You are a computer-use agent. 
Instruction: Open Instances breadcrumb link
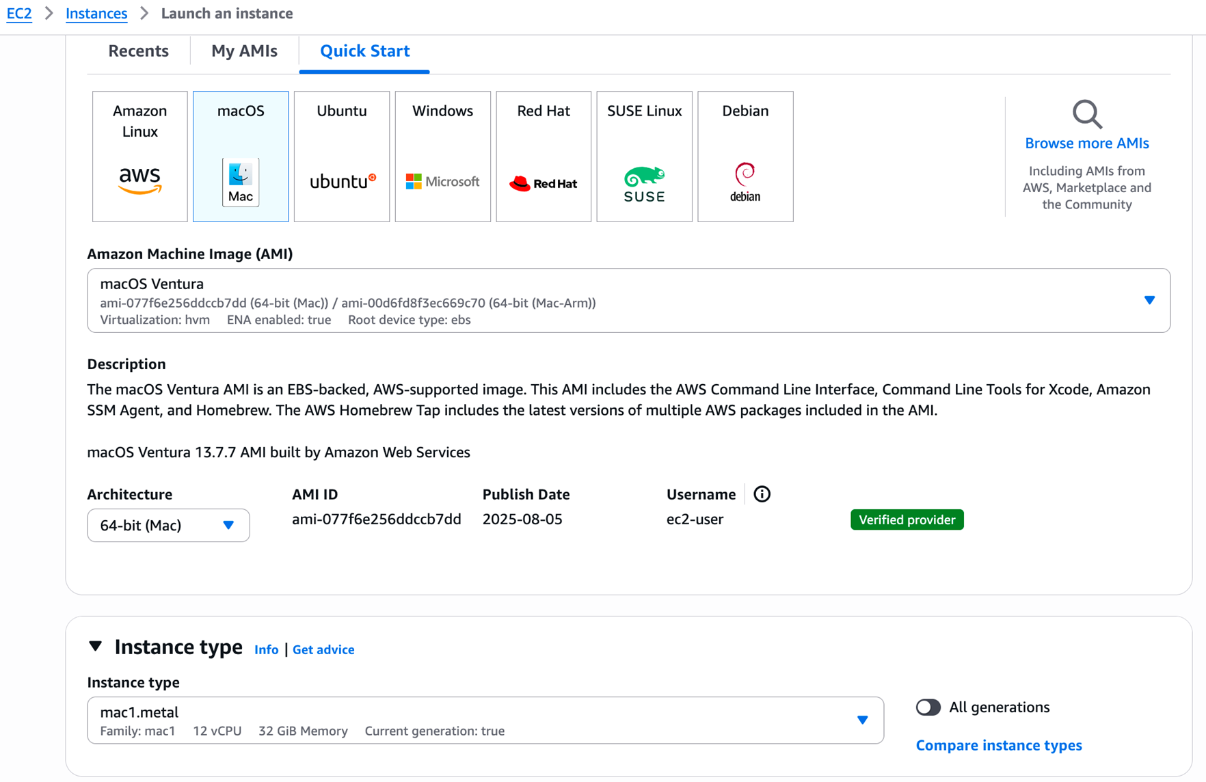[x=96, y=14]
